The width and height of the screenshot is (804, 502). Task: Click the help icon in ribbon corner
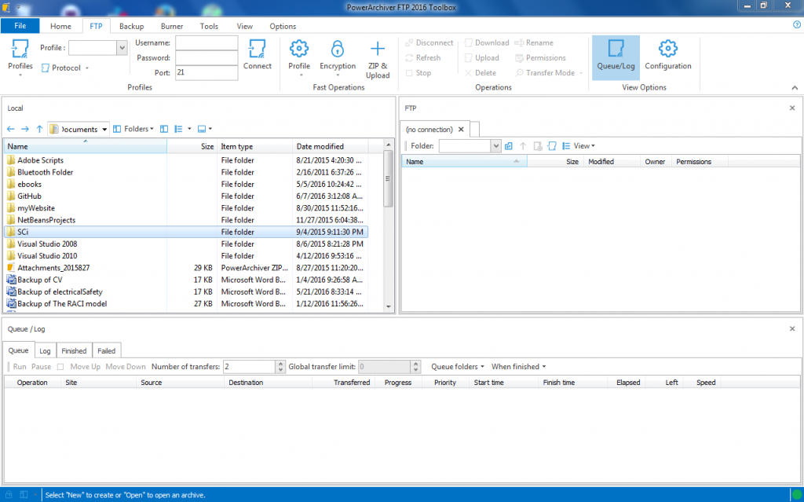[x=796, y=24]
